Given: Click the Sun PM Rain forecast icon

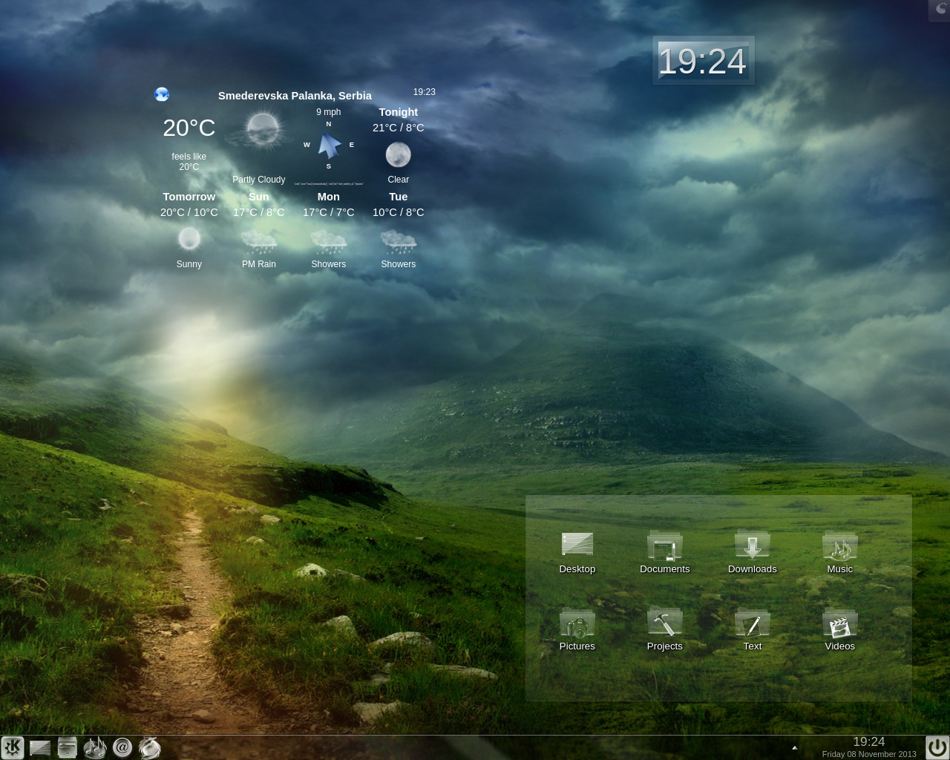Looking at the screenshot, I should pyautogui.click(x=259, y=240).
